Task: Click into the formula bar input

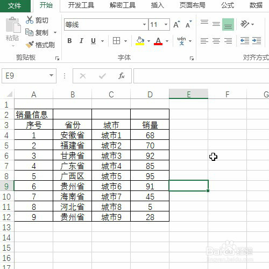Action: pyautogui.click(x=201, y=76)
